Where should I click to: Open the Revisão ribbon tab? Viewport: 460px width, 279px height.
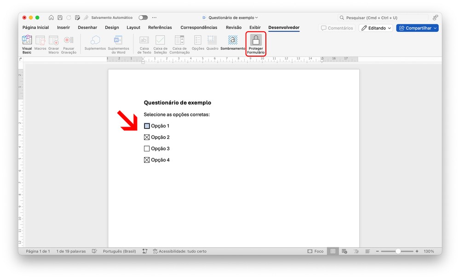(234, 28)
